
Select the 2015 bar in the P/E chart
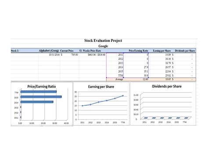[x=41, y=97]
